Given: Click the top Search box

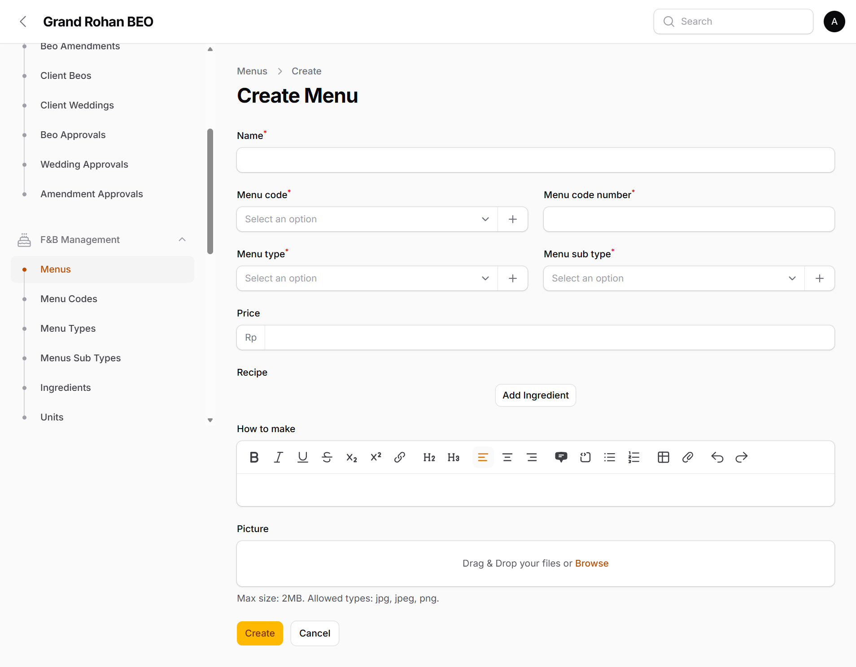Looking at the screenshot, I should point(734,22).
